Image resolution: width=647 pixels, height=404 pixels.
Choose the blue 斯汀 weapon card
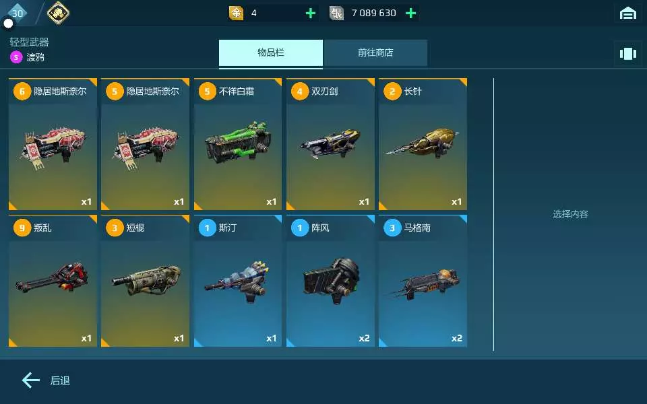pos(238,281)
